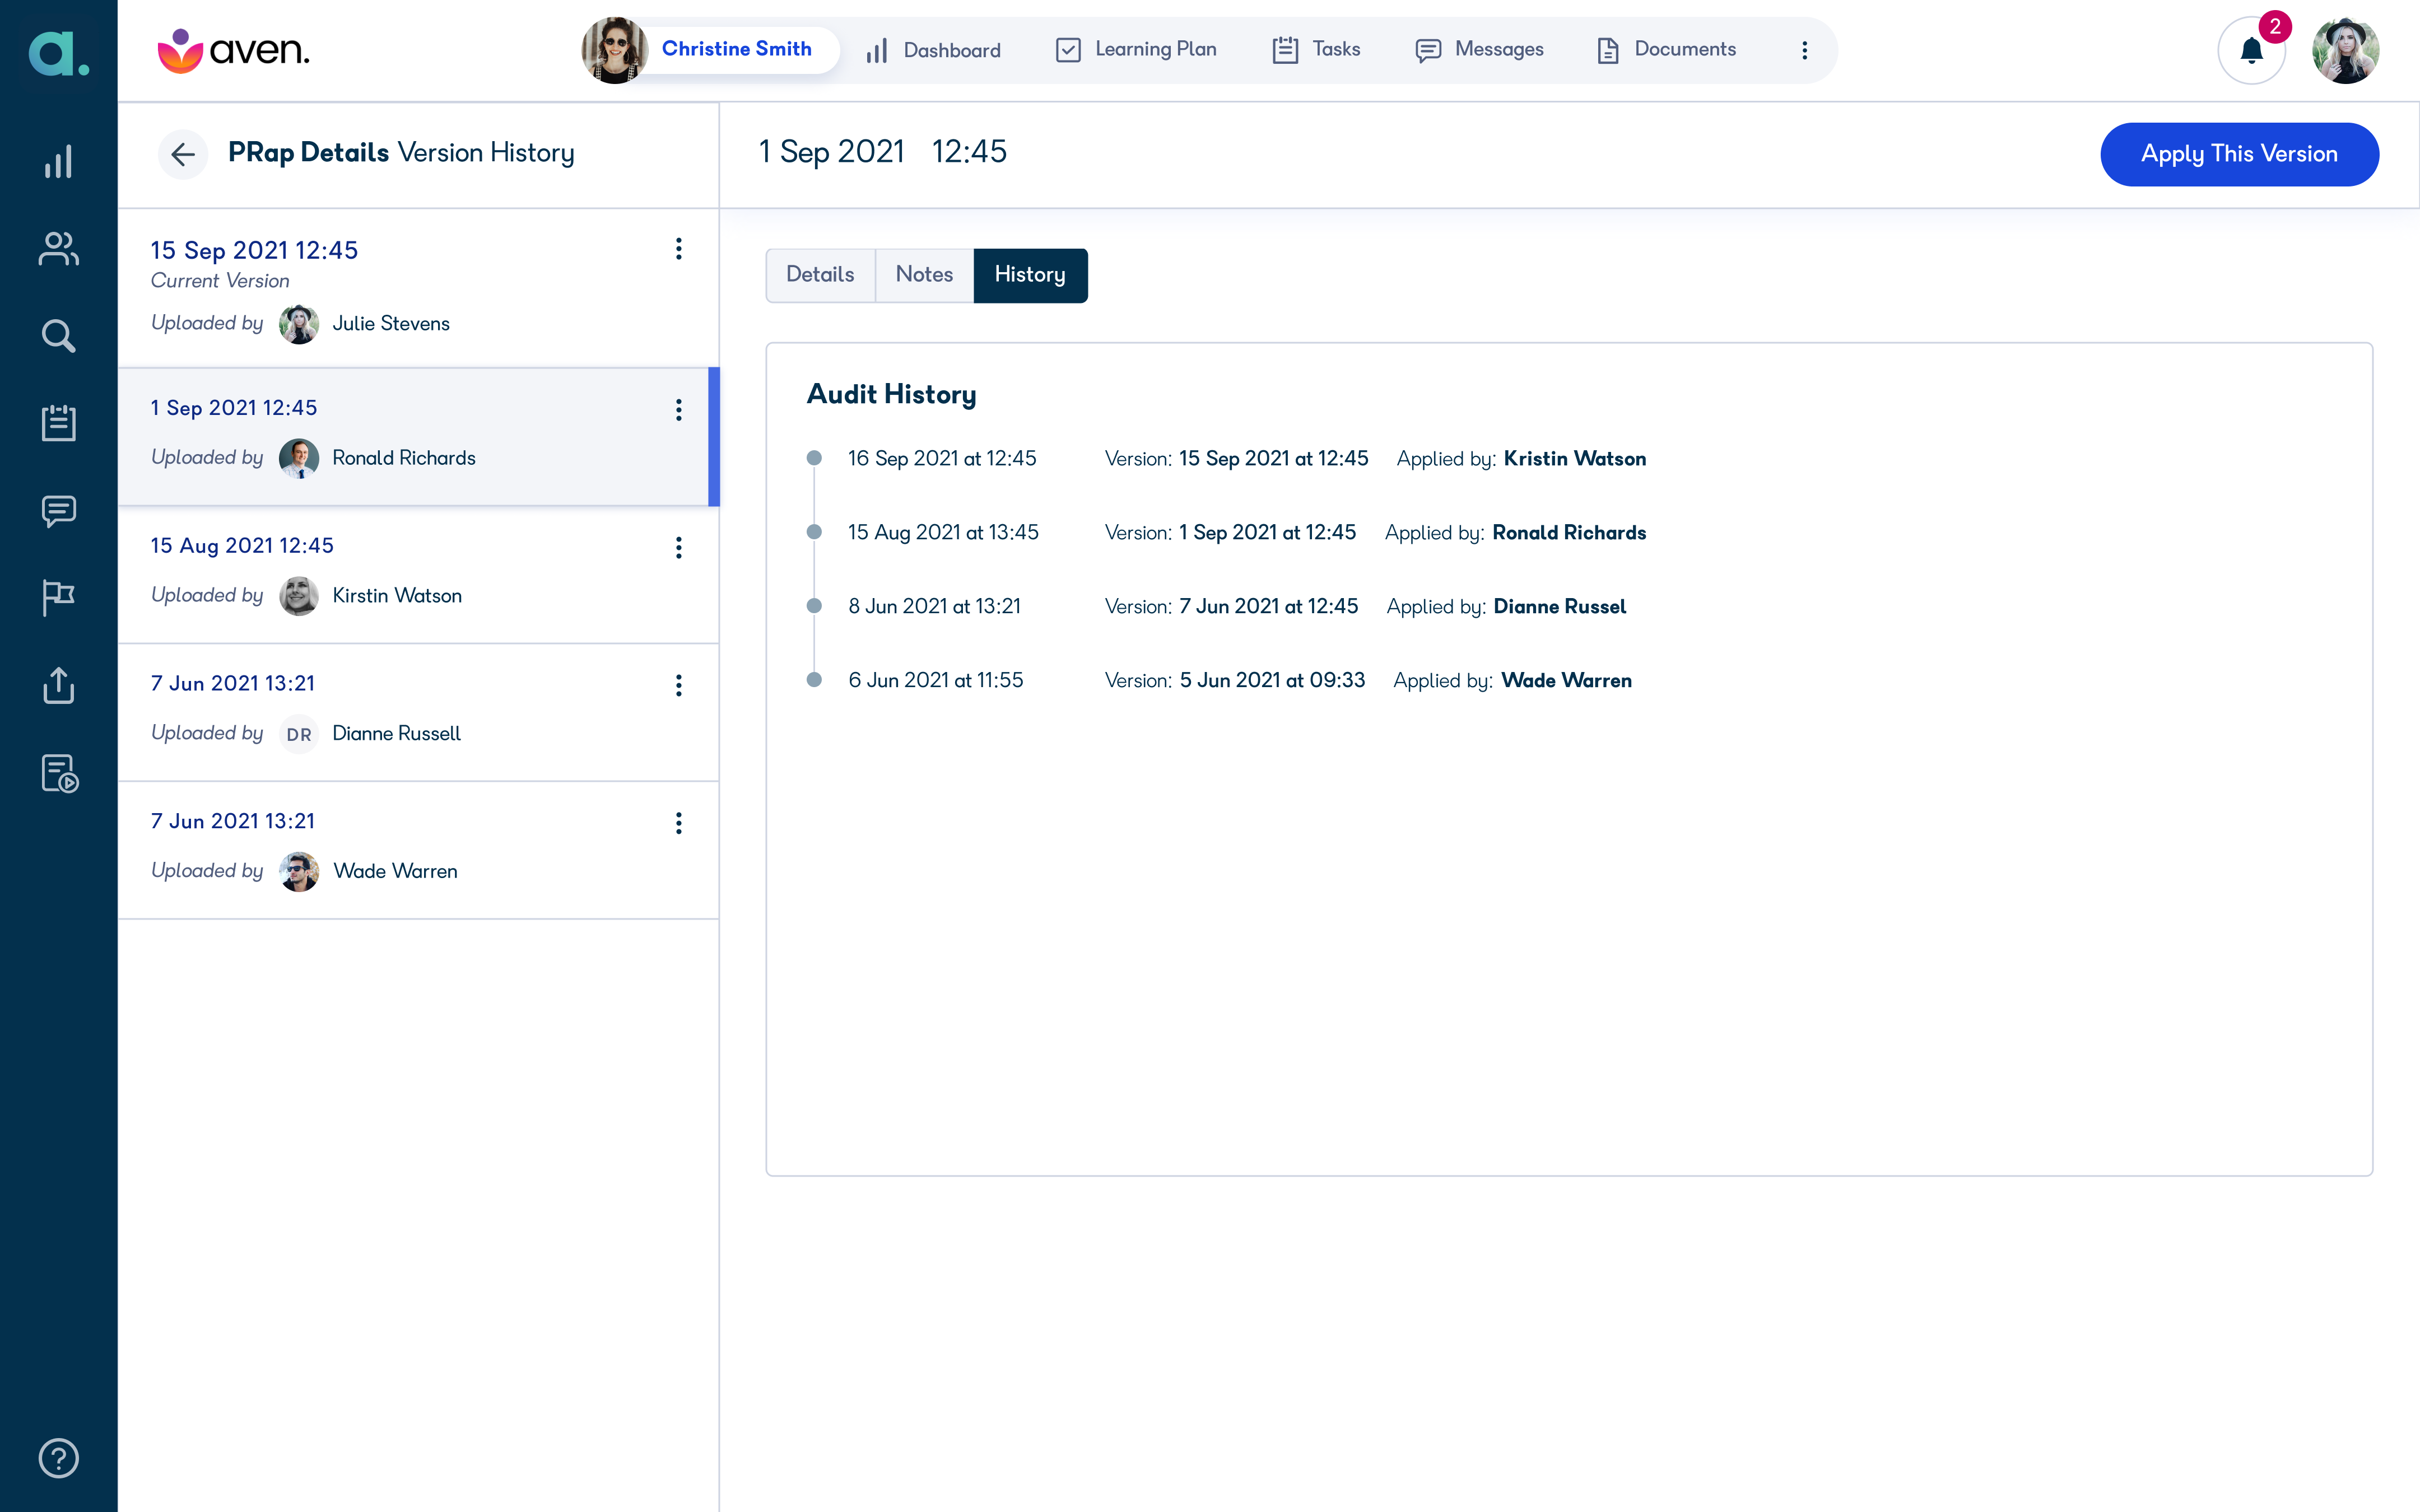Open the analytics chart icon in sidebar

(57, 162)
